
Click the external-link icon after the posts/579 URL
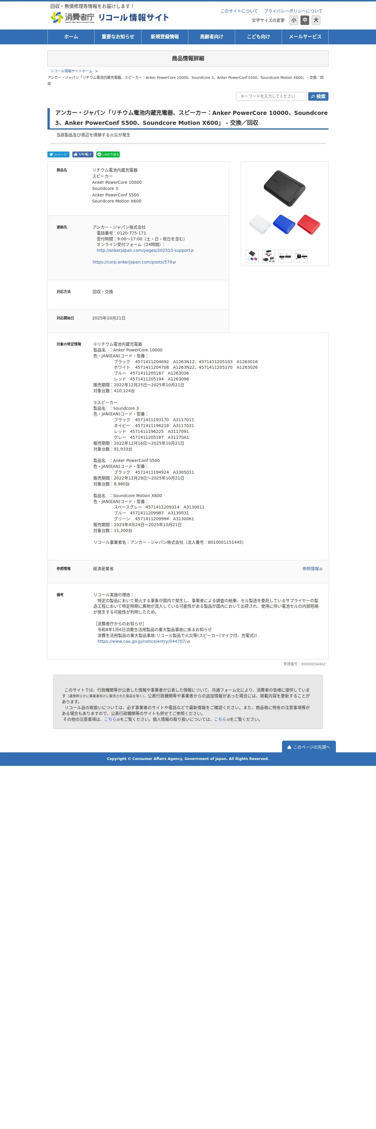(x=174, y=263)
